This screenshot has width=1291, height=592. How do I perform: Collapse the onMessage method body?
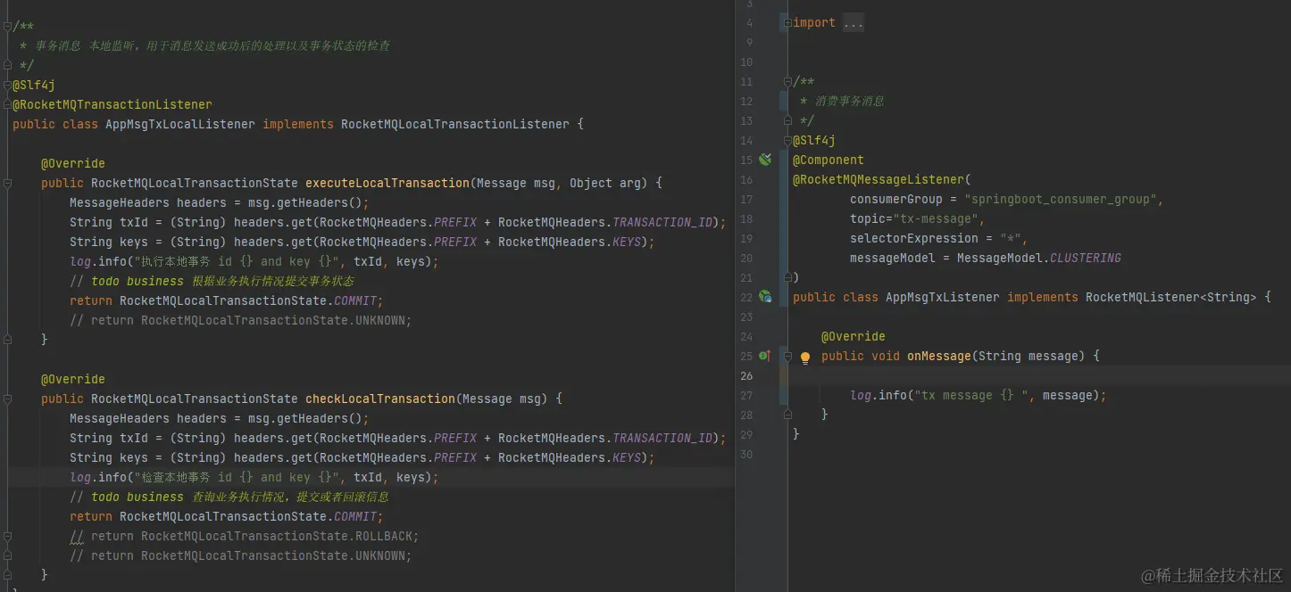[x=787, y=356]
